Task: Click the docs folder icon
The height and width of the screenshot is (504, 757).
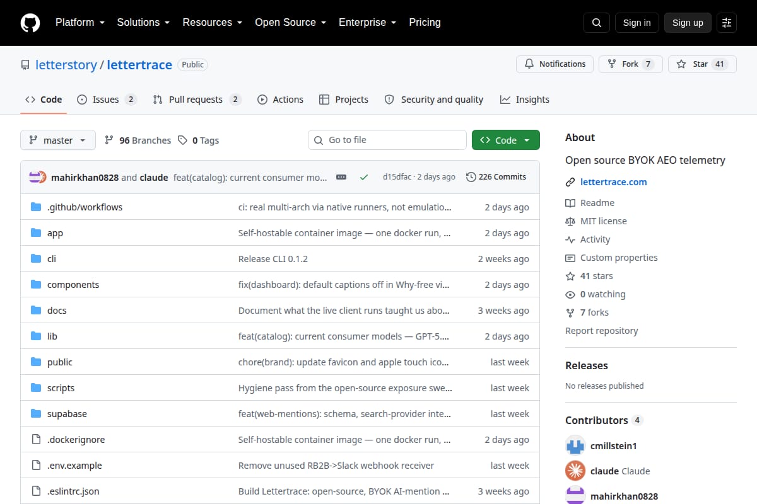Action: [x=36, y=311]
